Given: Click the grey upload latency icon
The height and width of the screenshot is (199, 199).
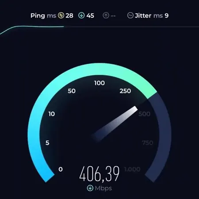Looking at the screenshot, I should click(x=106, y=15).
